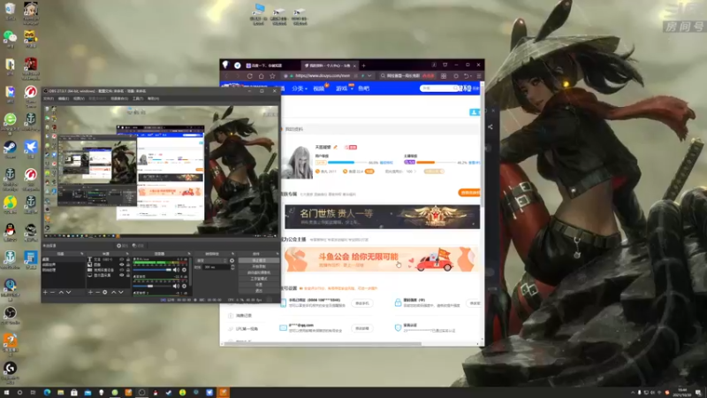This screenshot has width=707, height=398.
Task: Go to browser home page
Action: point(261,76)
